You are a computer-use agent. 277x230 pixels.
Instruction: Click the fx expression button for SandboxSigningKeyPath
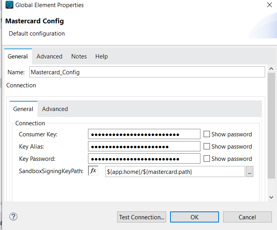pos(93,171)
